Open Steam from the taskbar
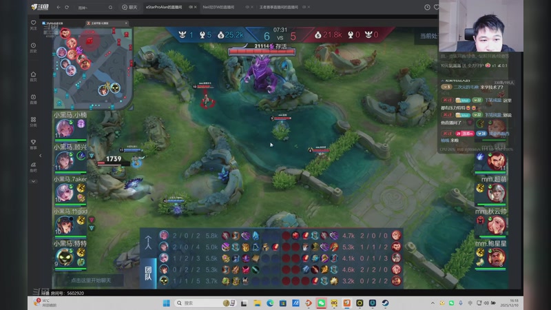 point(385,303)
